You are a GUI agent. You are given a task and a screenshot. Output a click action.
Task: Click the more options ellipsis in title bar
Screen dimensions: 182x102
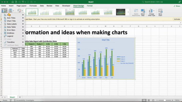35,2
